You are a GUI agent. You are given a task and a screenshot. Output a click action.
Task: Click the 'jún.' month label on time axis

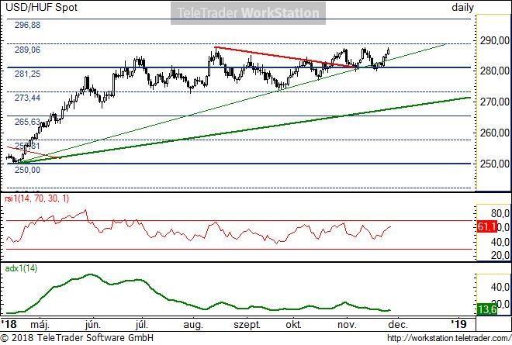[x=93, y=325]
